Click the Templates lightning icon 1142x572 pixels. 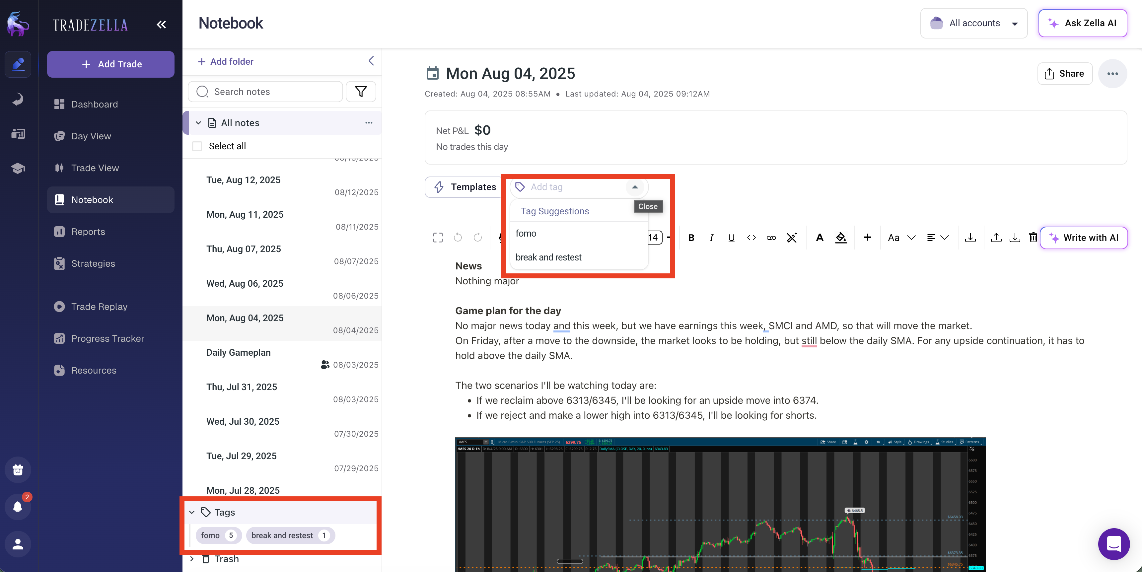[x=438, y=187]
